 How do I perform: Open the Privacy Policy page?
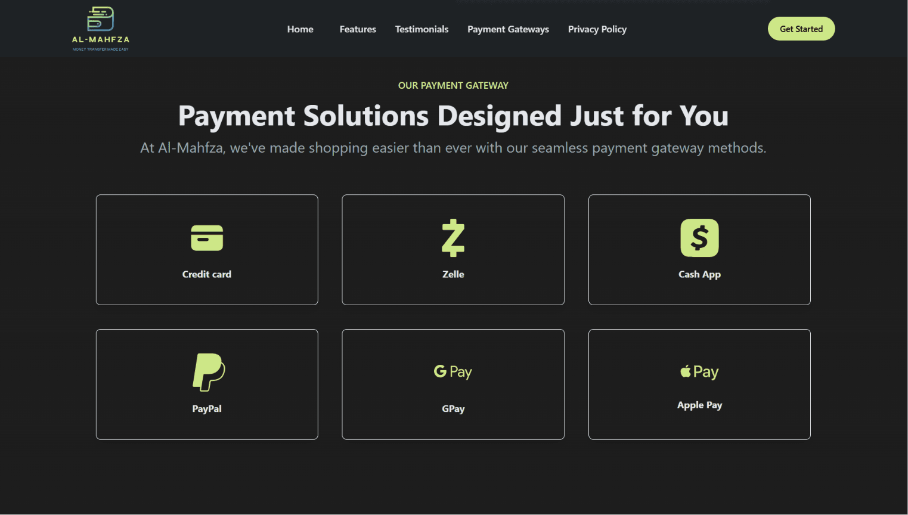pyautogui.click(x=597, y=29)
